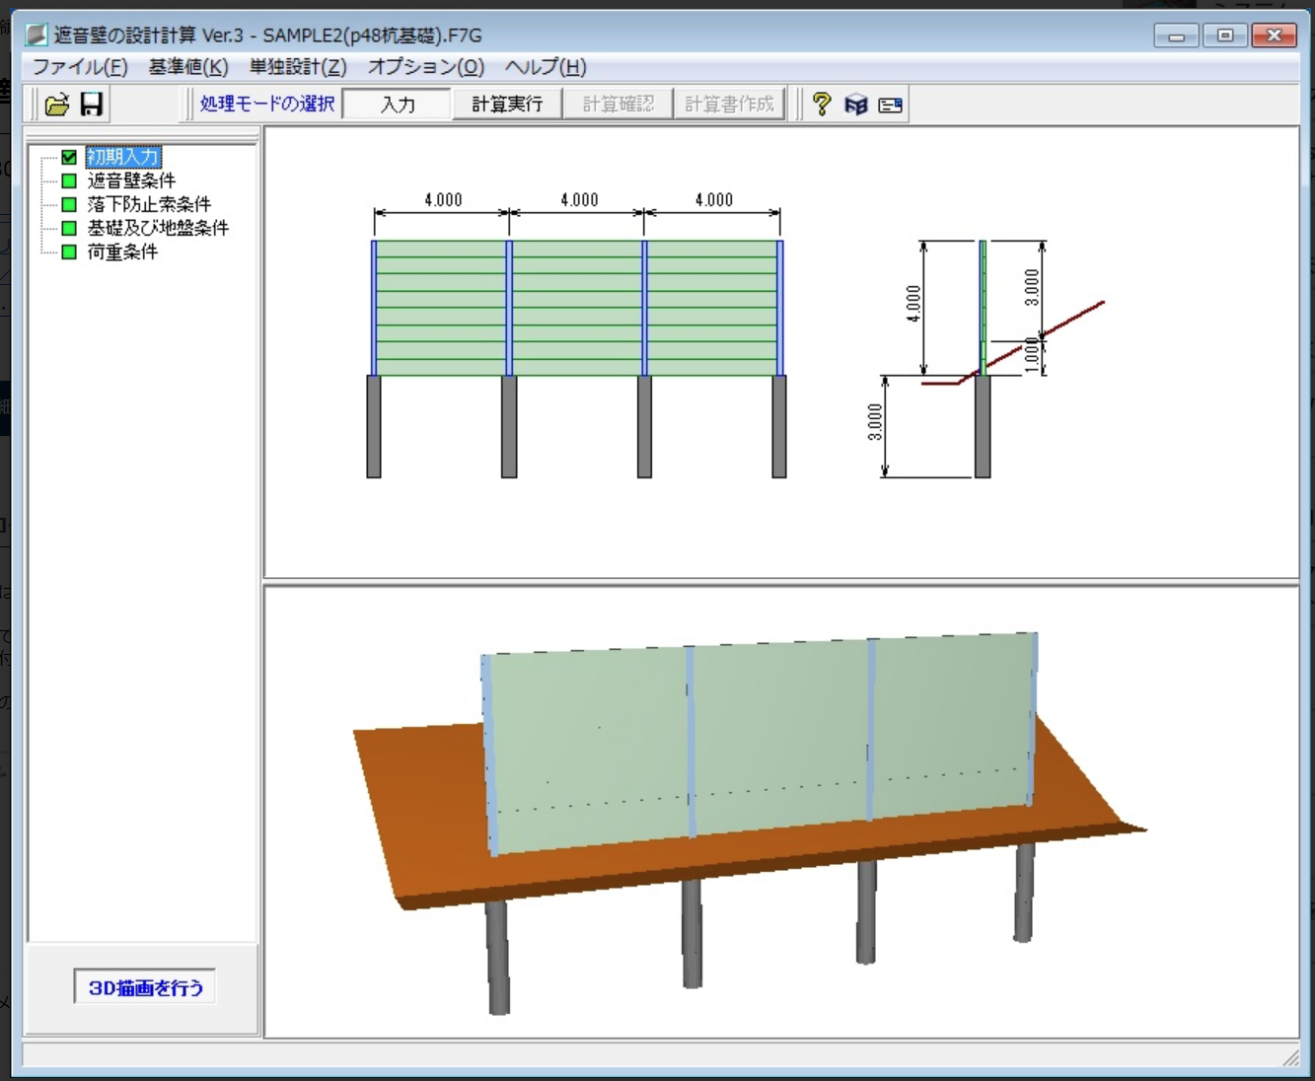Open the ファイル(F) menu
This screenshot has width=1315, height=1081.
tap(80, 67)
